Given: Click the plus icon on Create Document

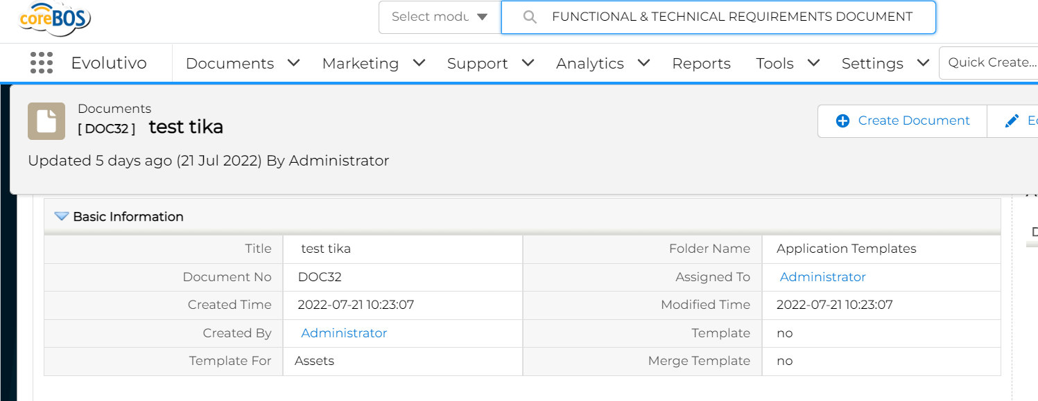Looking at the screenshot, I should tap(842, 121).
